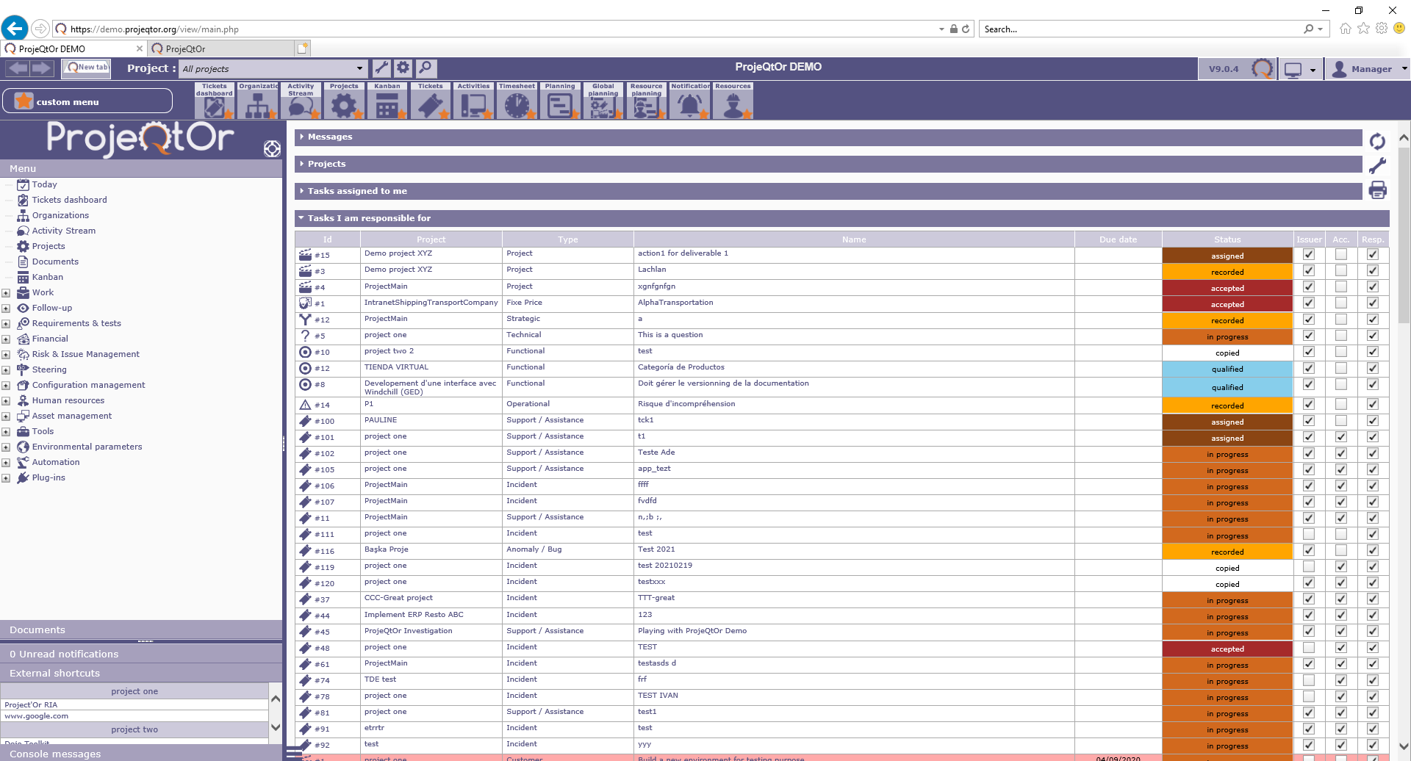Open the Timesheet clock icon

[517, 105]
